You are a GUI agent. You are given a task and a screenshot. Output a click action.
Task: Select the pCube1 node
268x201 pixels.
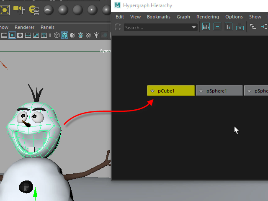tap(171, 90)
